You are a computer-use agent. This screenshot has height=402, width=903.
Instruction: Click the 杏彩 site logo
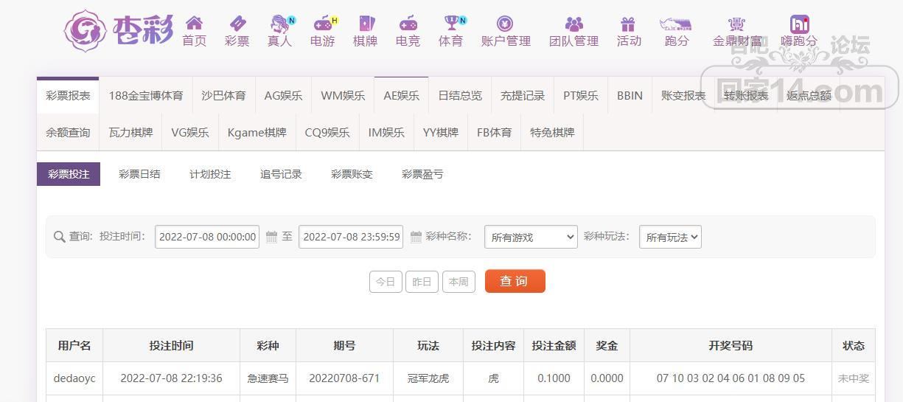(119, 31)
